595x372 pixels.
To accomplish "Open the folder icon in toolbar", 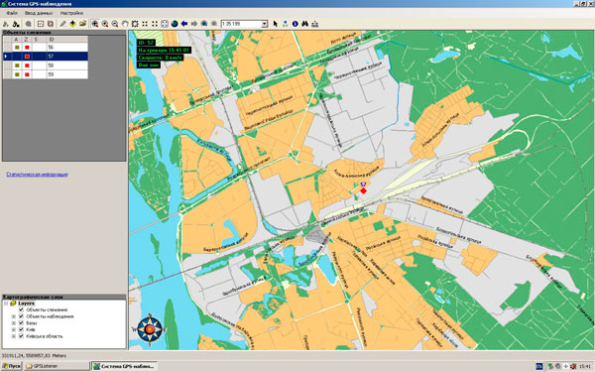I will point(82,24).
